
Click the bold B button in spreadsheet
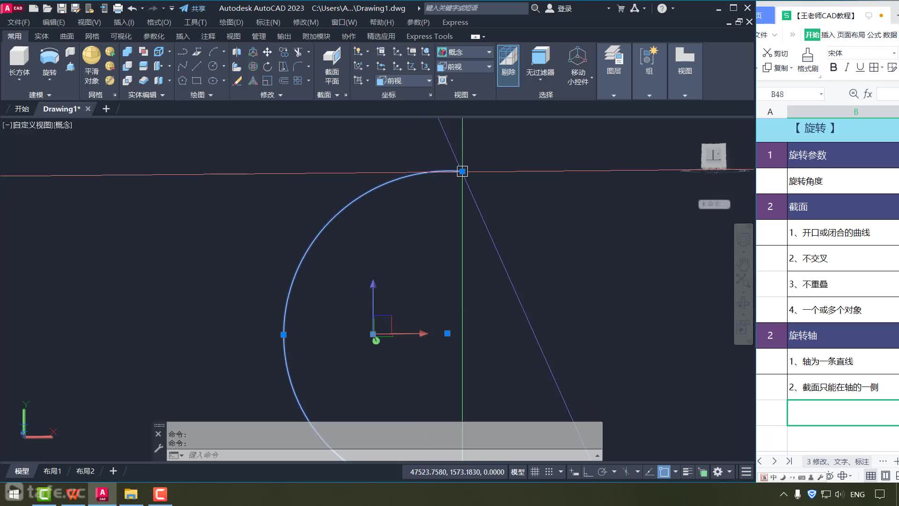[833, 67]
